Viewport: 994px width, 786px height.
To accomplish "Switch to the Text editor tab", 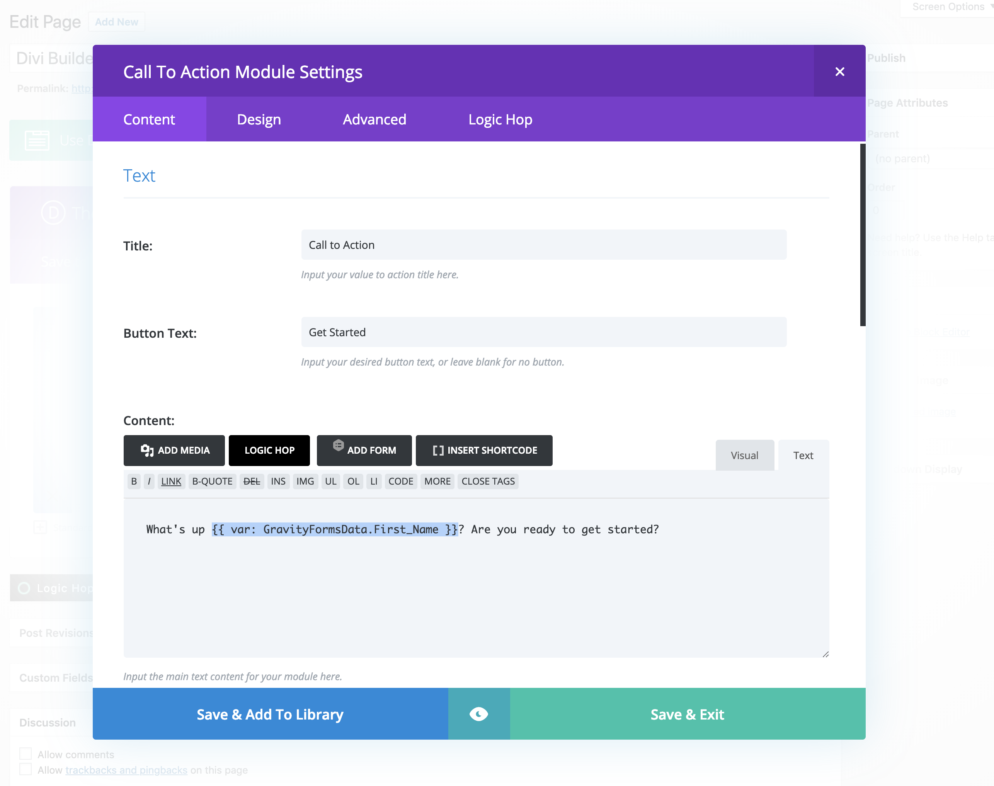I will coord(802,454).
